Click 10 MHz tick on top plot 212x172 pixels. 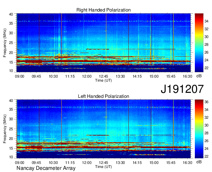11,71
